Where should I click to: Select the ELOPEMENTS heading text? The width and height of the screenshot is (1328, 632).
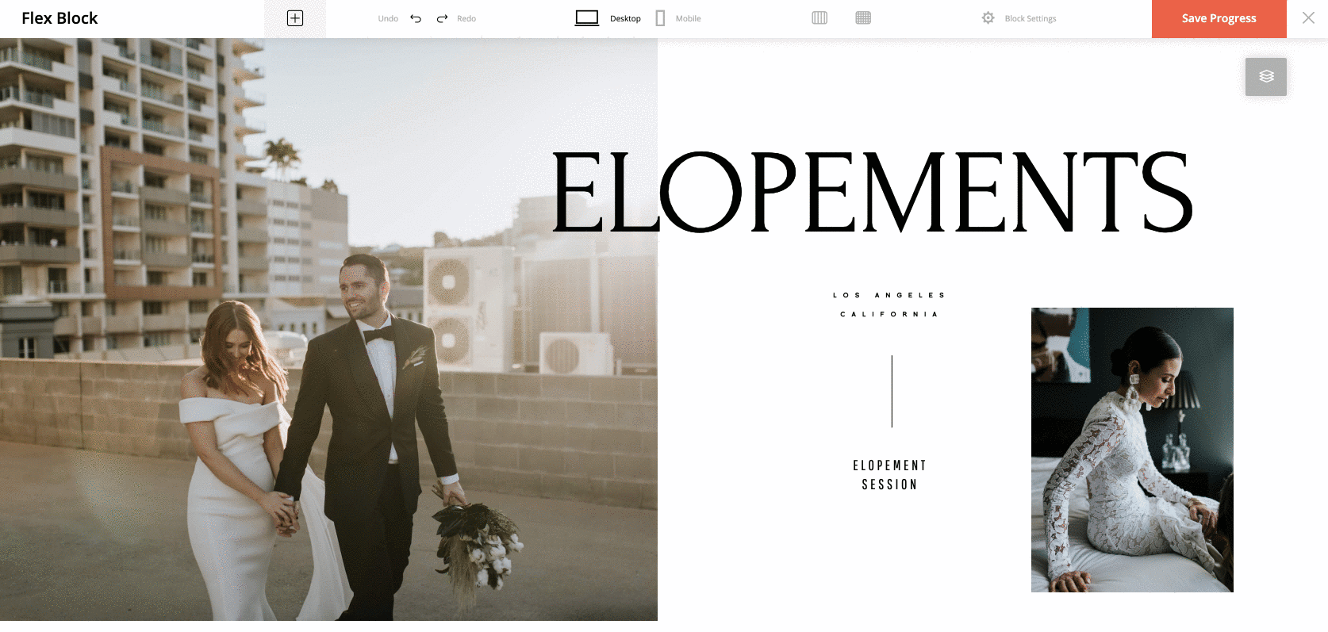872,193
